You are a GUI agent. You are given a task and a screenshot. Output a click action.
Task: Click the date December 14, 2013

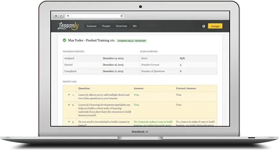pos(113,58)
